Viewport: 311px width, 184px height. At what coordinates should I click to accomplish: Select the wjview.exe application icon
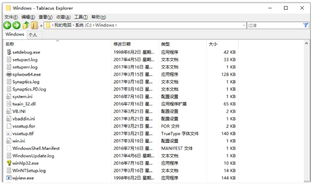coord(9,178)
